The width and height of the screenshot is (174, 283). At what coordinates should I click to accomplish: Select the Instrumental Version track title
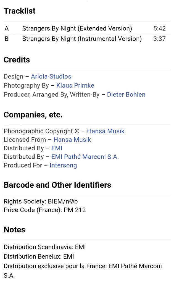pos(82,39)
